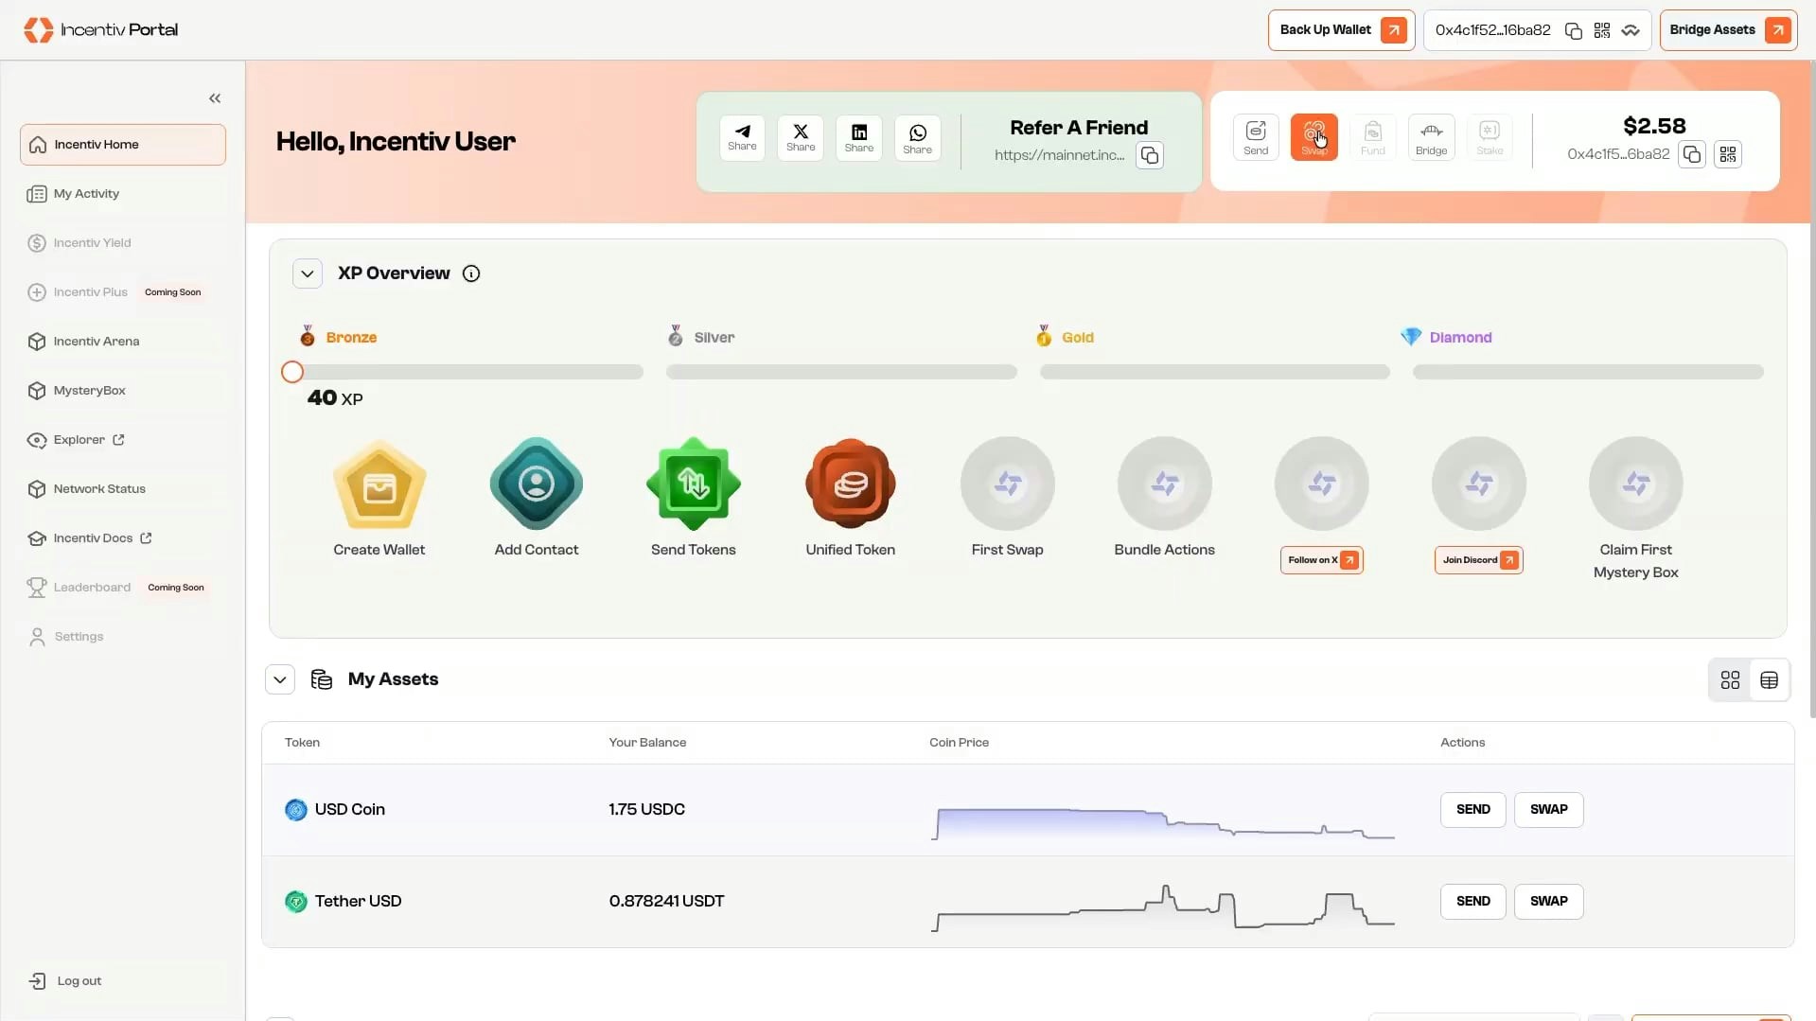Share referral via Telegram icon
This screenshot has width=1816, height=1021.
742,138
